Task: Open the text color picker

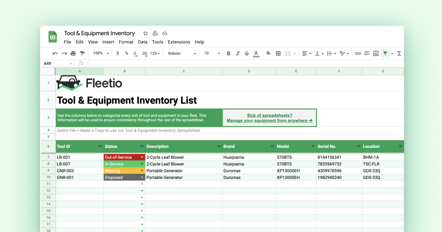Action: point(256,53)
